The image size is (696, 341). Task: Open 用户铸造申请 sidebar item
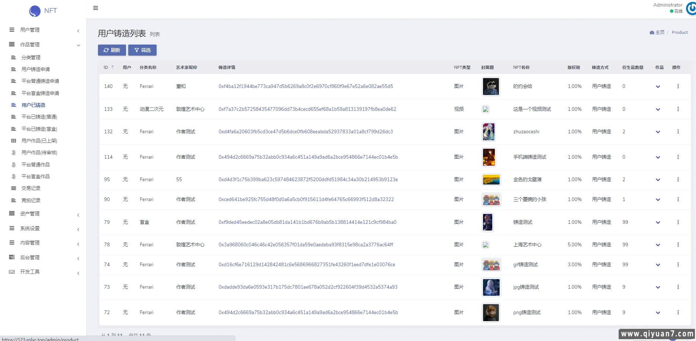(x=35, y=69)
